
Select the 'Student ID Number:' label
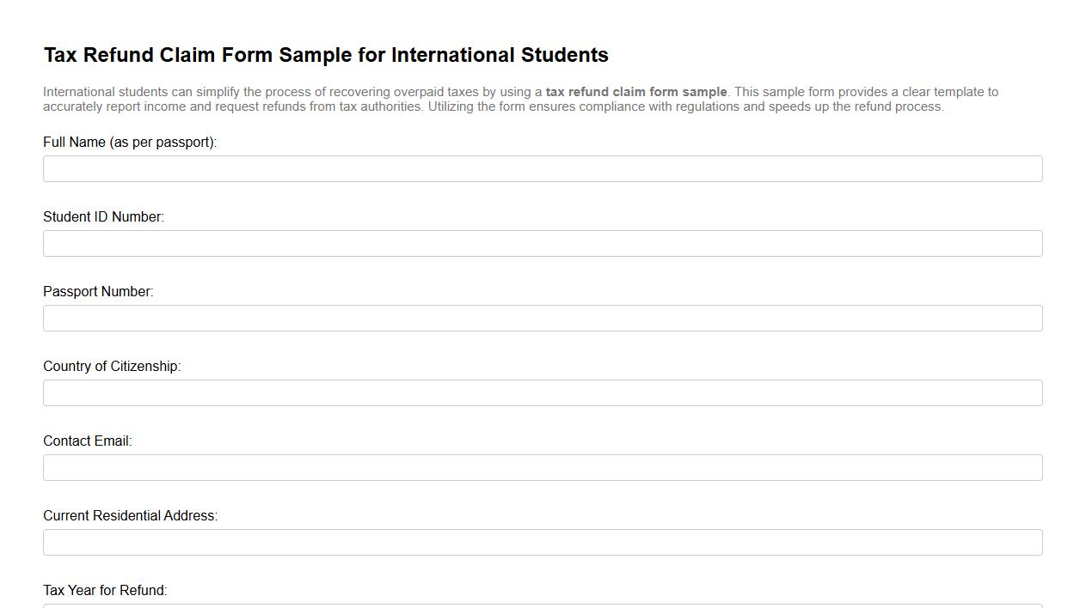coord(103,216)
